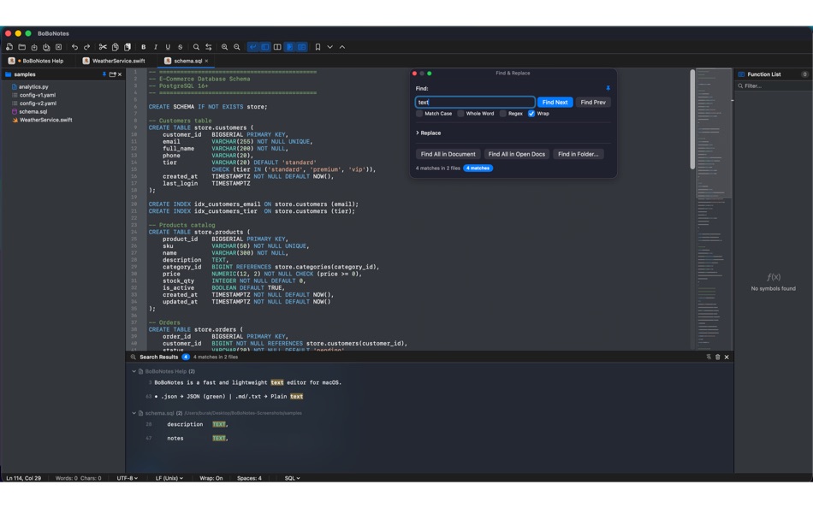Enable Match Case in Find & Replace
813x508 pixels.
(x=419, y=113)
